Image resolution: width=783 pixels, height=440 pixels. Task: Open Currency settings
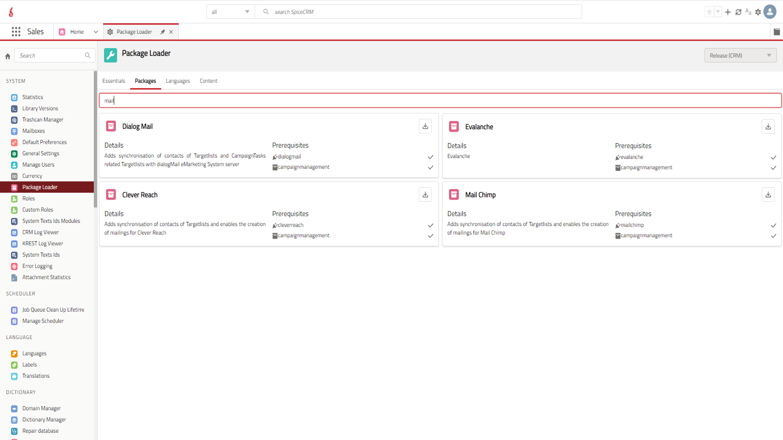(32, 176)
